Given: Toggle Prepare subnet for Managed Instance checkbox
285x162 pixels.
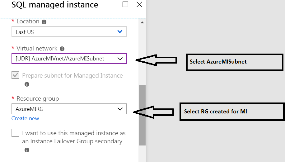Looking at the screenshot, I should (16, 75).
